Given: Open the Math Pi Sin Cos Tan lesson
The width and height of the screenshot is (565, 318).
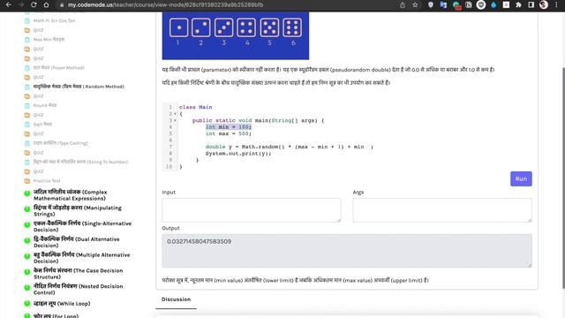Looking at the screenshot, I should click(x=55, y=20).
